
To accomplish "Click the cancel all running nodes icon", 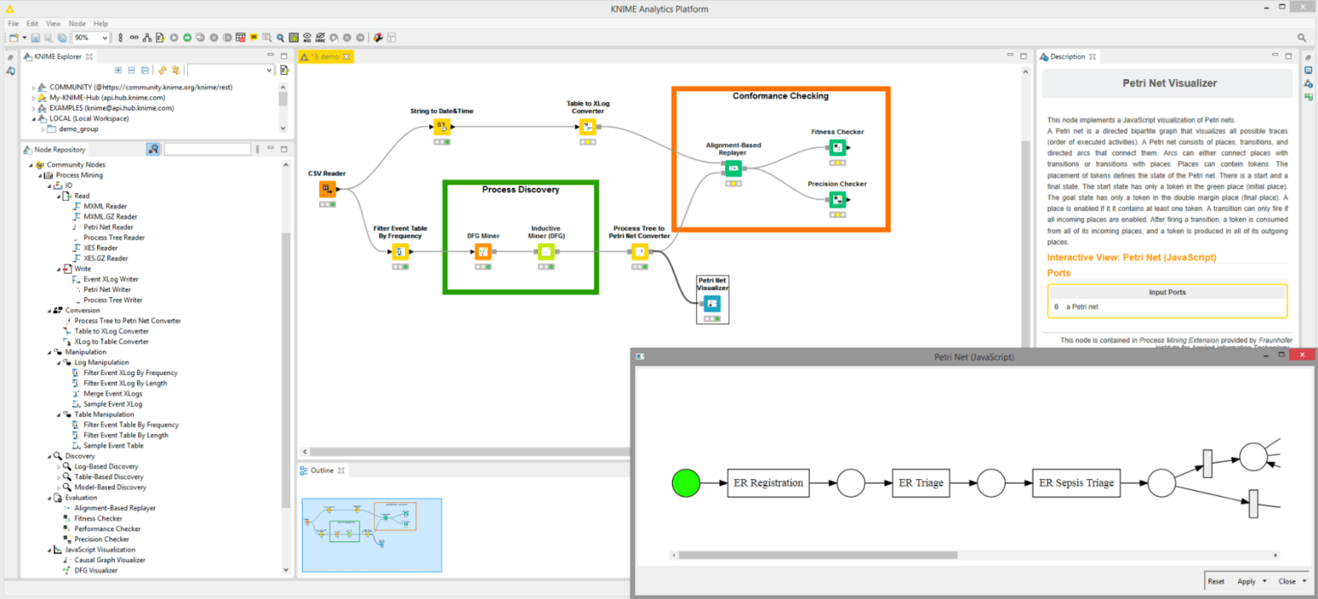I will [227, 38].
